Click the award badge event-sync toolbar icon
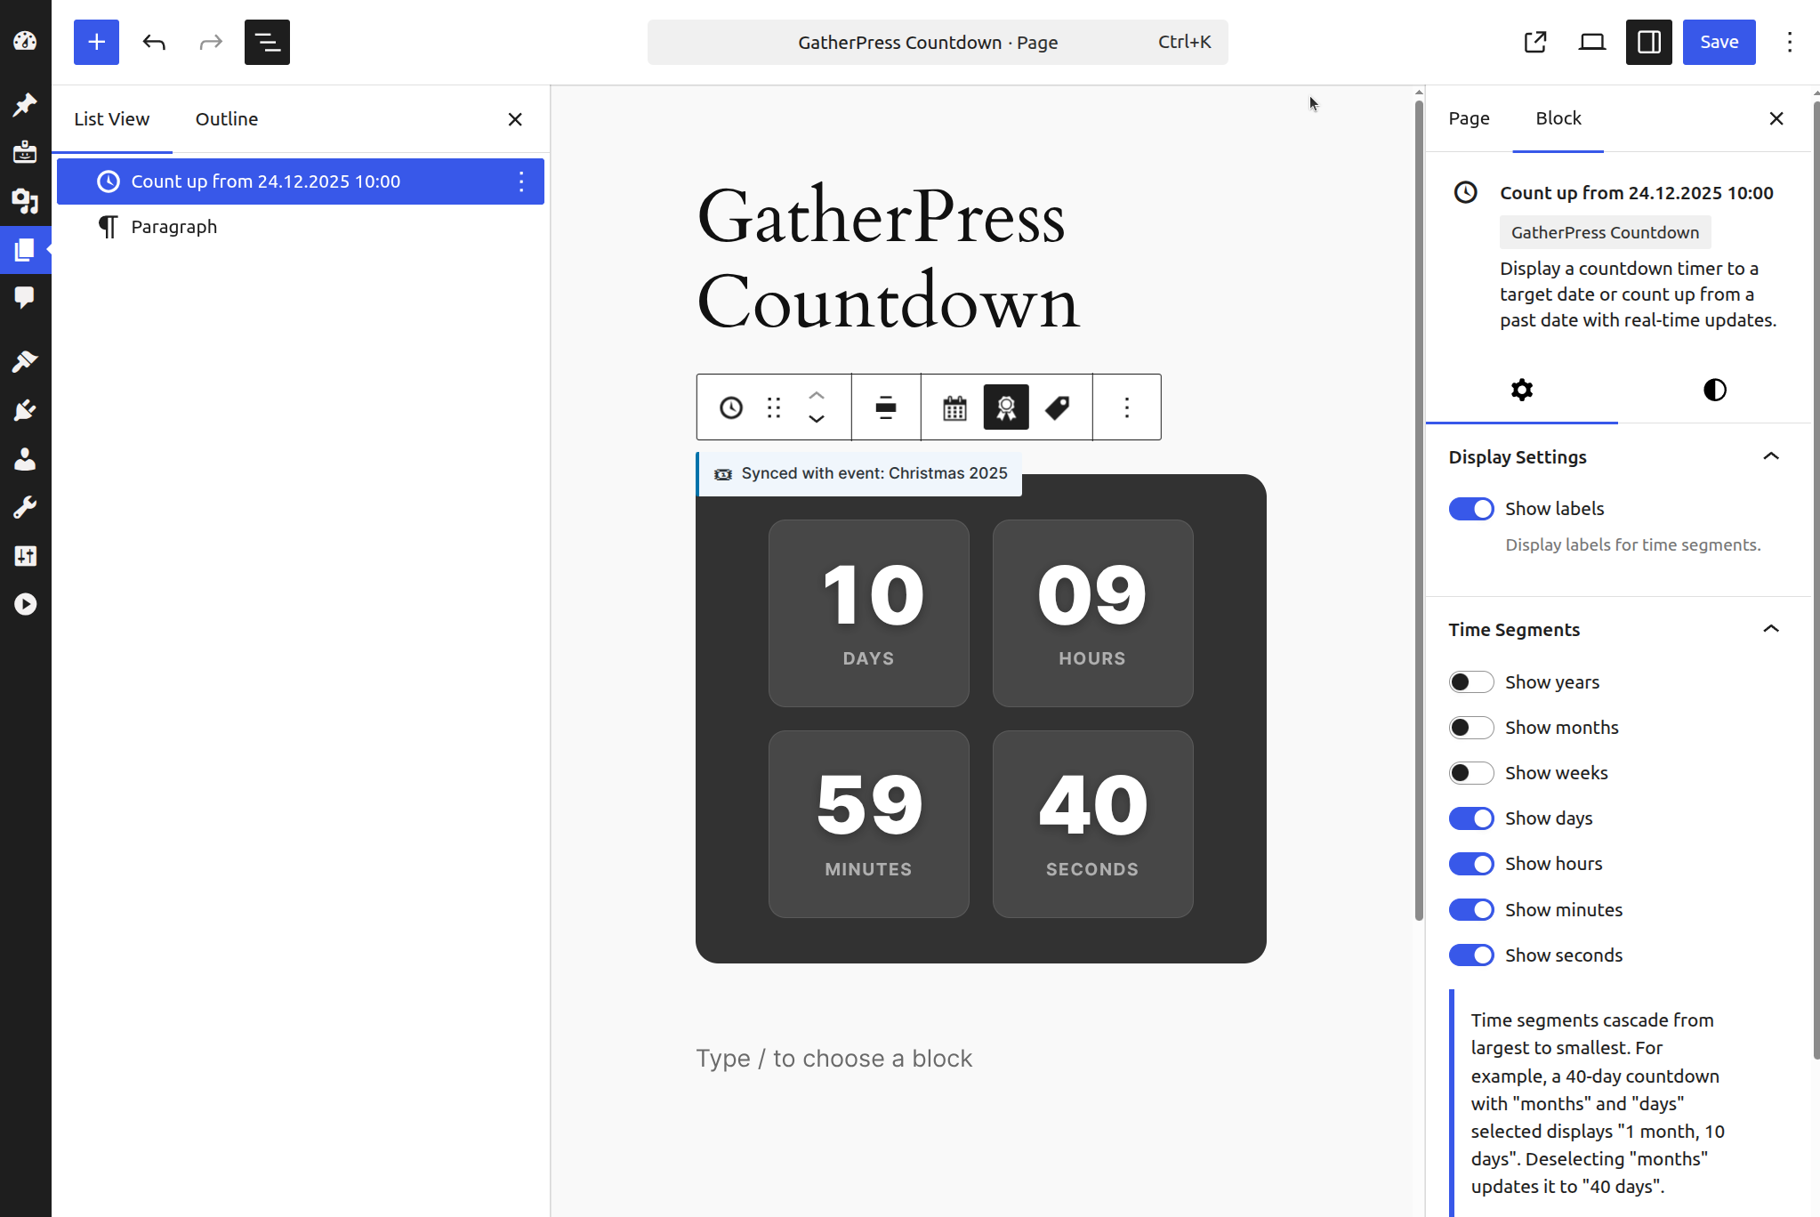The image size is (1820, 1217). click(1005, 407)
